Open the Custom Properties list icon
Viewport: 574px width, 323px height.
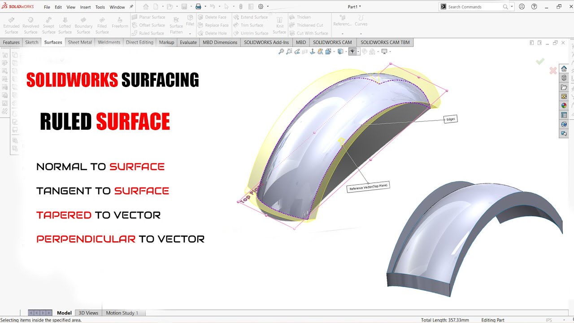click(564, 115)
